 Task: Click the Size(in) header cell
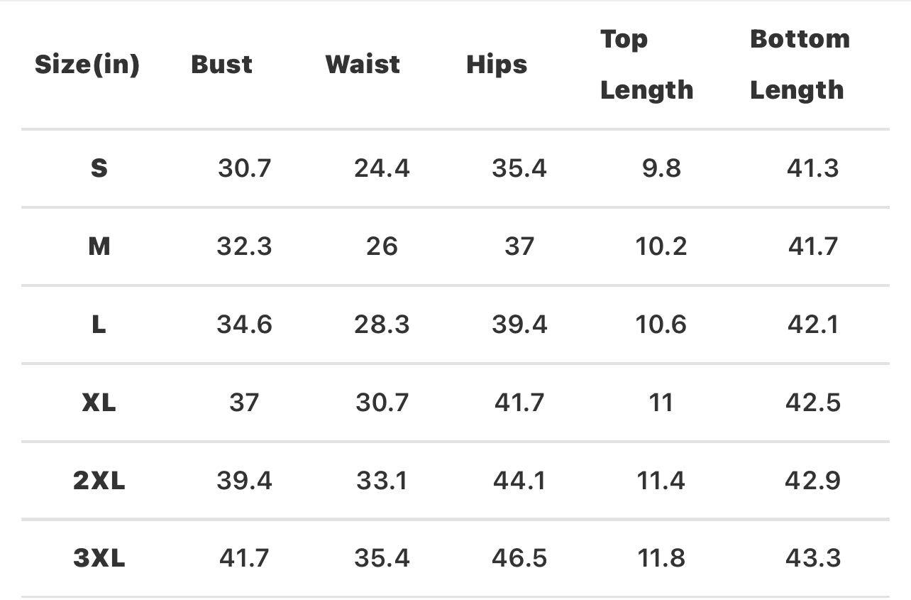pos(87,65)
